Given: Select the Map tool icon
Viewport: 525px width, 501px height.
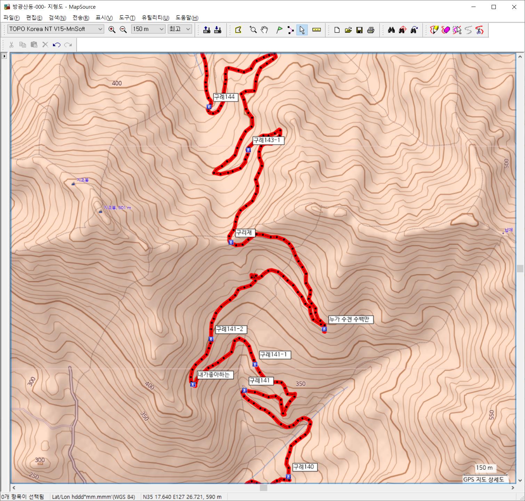Looking at the screenshot, I should [x=239, y=30].
